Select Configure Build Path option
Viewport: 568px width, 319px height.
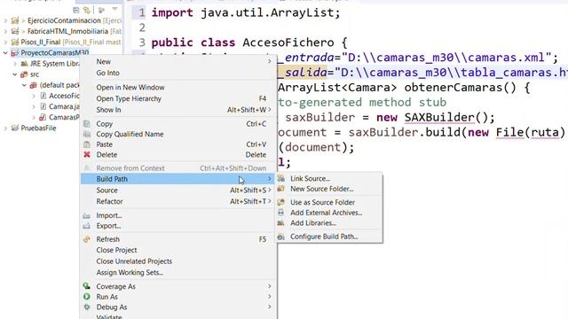pyautogui.click(x=329, y=237)
